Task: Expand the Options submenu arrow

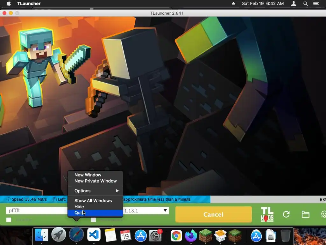Action: pyautogui.click(x=117, y=191)
